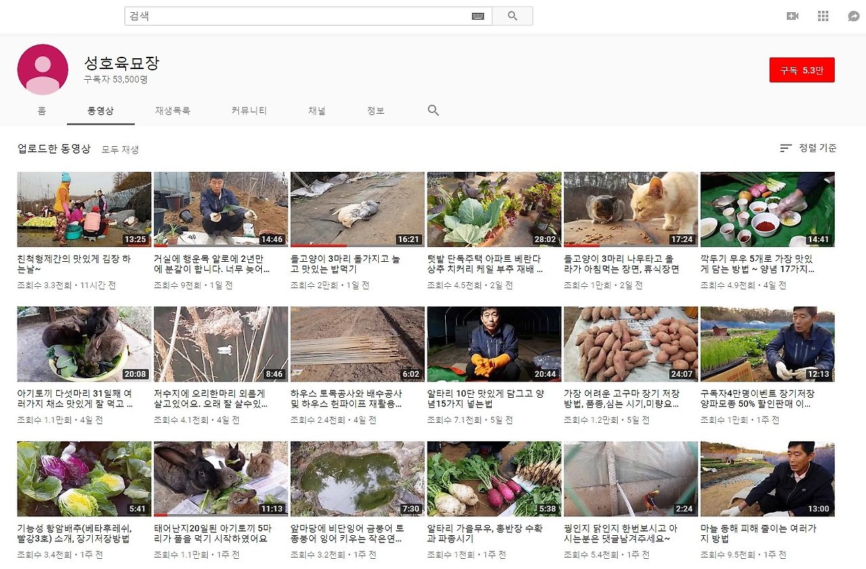The image size is (866, 569).
Task: Open the 6:02 greenhouse soil work thumbnail
Action: 358,344
